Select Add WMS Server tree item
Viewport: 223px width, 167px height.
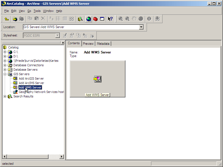pos(30,87)
